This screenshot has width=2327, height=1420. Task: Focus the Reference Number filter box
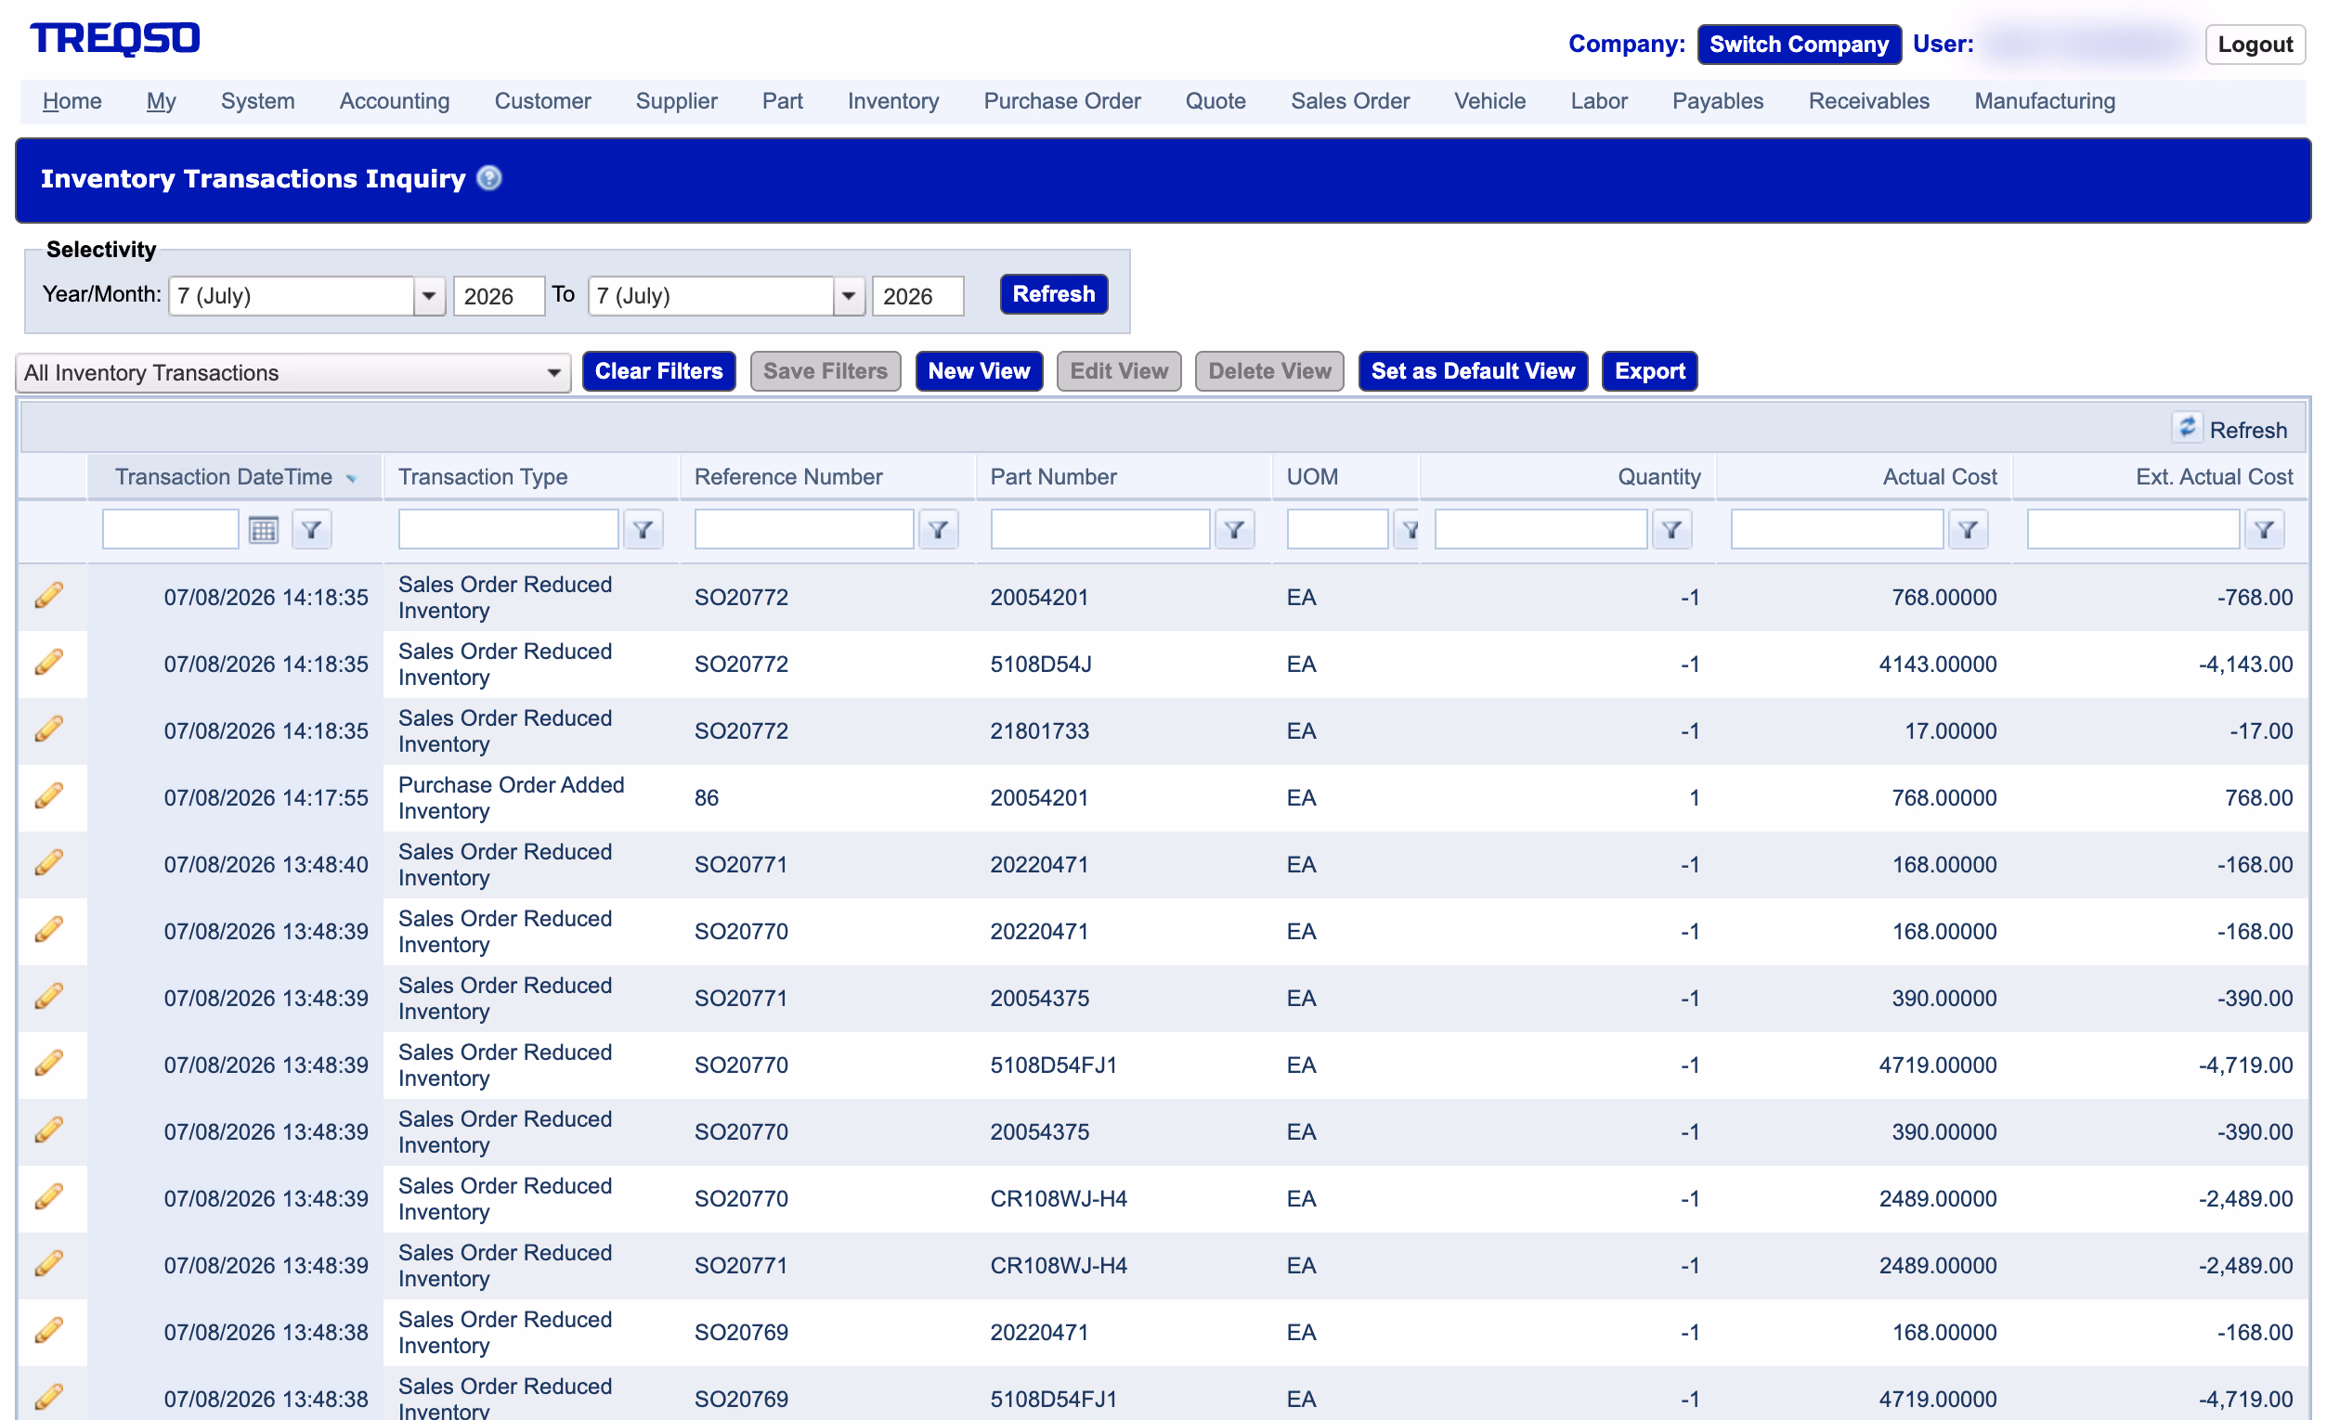[804, 530]
